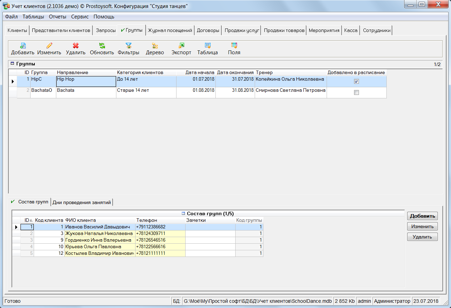Open the Сервис menu
This screenshot has height=308, width=451.
tap(80, 17)
